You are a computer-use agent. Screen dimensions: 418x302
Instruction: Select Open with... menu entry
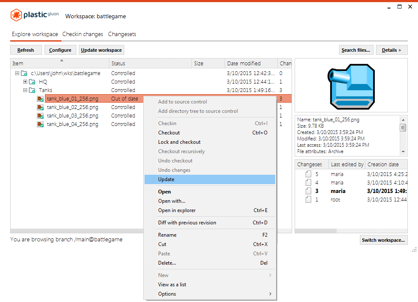click(210, 201)
